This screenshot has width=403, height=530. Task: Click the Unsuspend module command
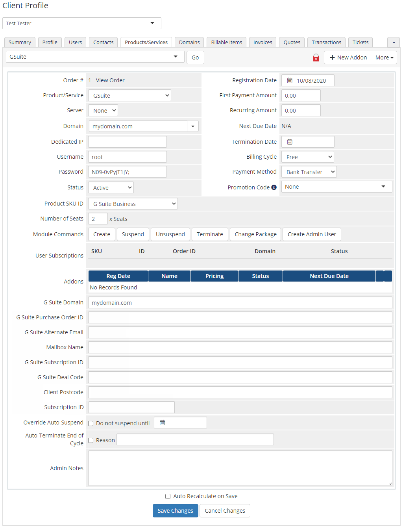click(x=170, y=234)
